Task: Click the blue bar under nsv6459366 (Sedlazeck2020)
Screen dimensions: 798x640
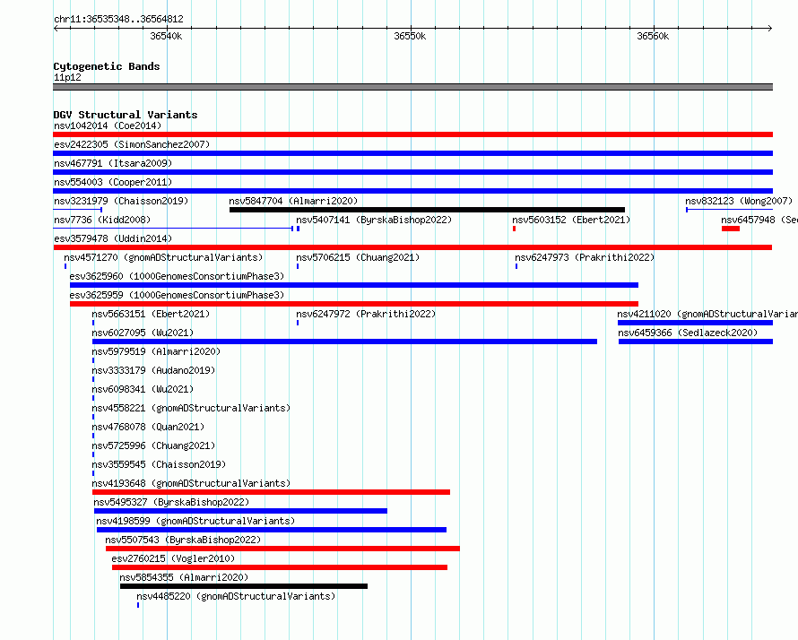Action: [x=696, y=342]
